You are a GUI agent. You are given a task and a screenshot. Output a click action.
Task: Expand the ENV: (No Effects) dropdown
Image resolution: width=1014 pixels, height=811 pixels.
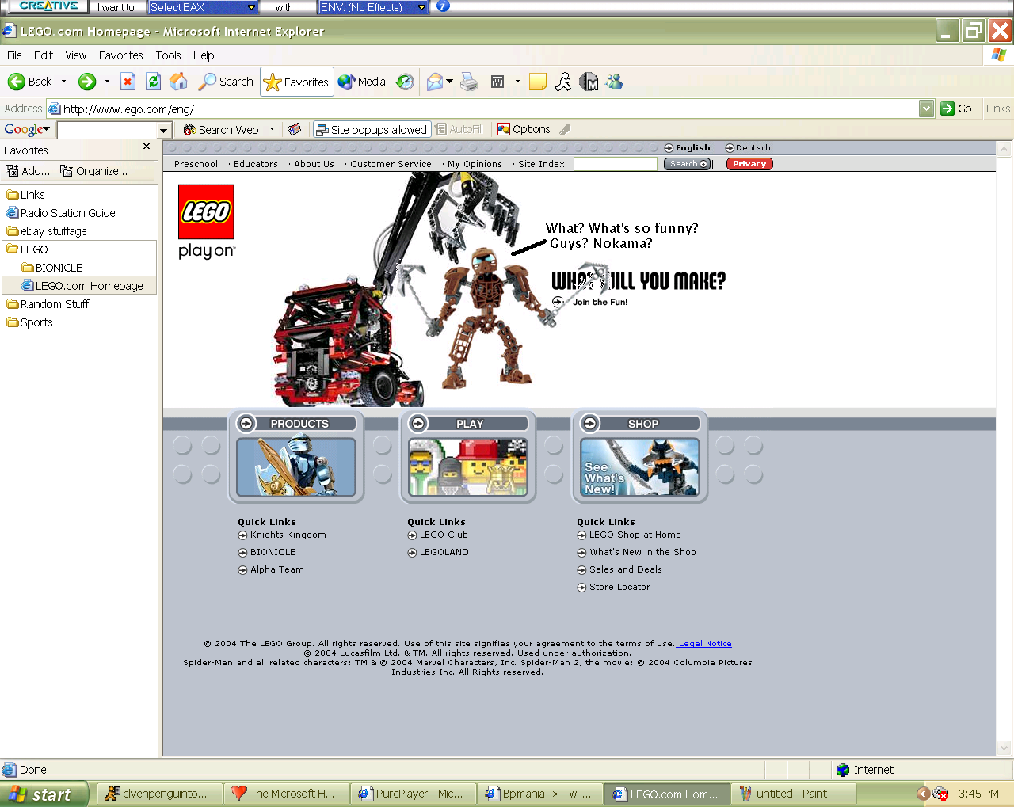[x=372, y=7]
